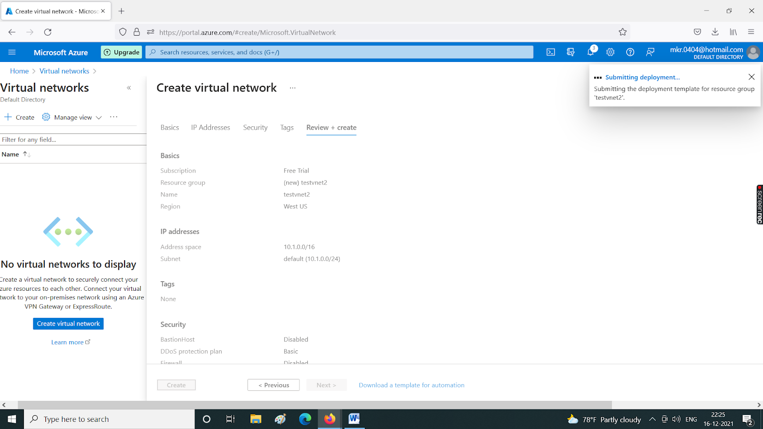Reload the browser page

(x=48, y=32)
